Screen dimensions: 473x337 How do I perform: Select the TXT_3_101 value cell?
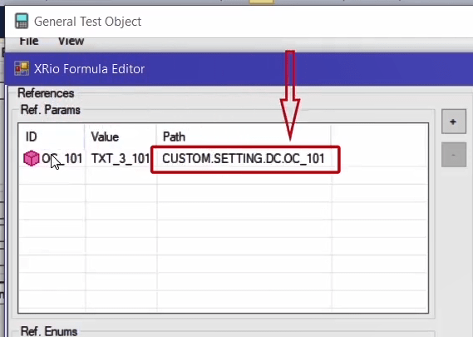[x=121, y=159]
